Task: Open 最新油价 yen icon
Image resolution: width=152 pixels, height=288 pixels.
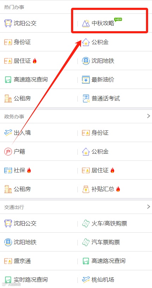Action: tap(86, 80)
